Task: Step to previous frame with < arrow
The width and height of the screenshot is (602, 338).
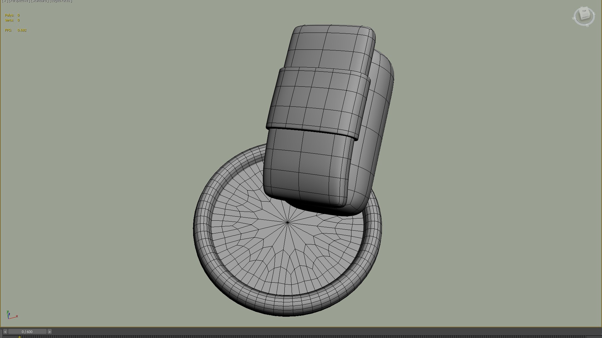Action: tap(5, 332)
